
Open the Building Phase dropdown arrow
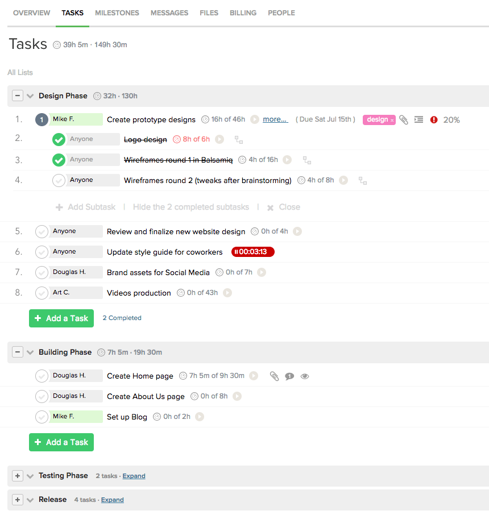point(30,352)
